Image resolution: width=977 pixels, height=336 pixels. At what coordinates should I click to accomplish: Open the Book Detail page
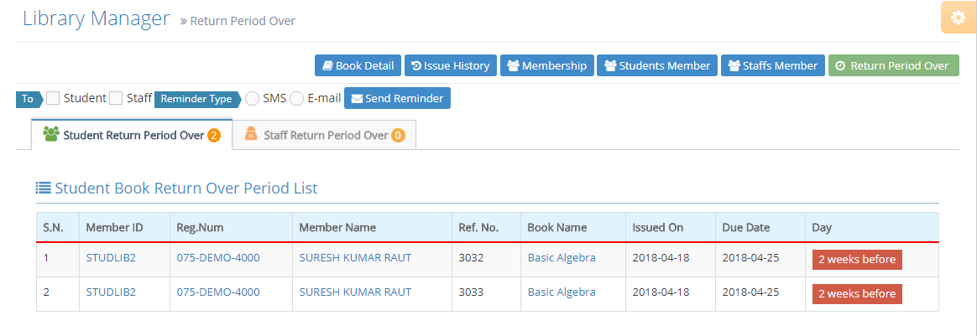pyautogui.click(x=358, y=65)
